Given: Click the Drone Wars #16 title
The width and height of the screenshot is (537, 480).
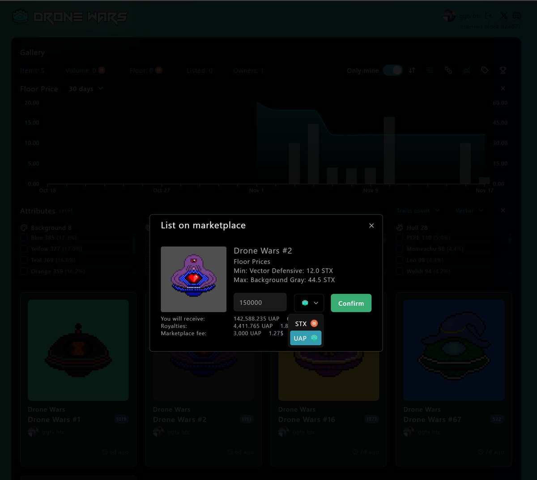Looking at the screenshot, I should (307, 420).
